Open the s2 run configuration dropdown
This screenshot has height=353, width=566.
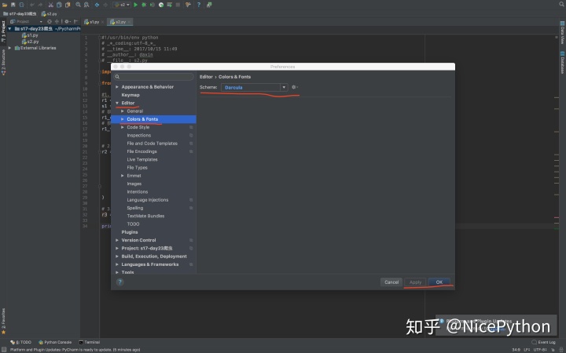(122, 5)
